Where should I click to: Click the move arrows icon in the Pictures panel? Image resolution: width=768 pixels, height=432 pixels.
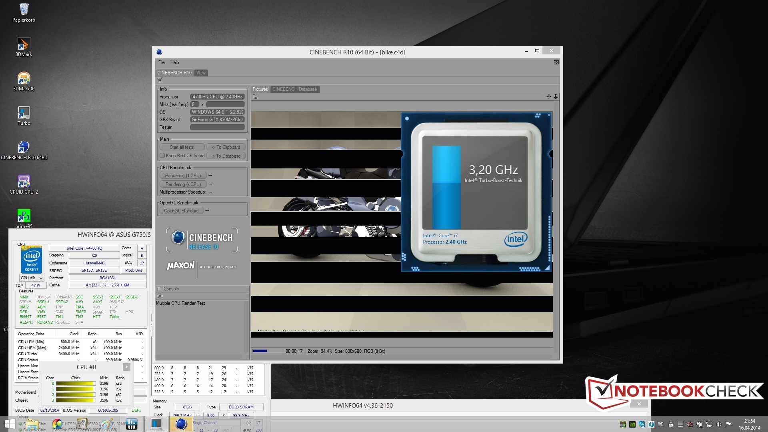[549, 97]
